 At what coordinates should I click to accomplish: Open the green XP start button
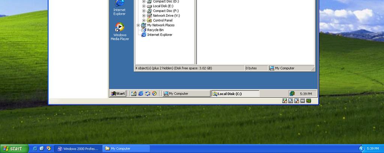click(14, 149)
